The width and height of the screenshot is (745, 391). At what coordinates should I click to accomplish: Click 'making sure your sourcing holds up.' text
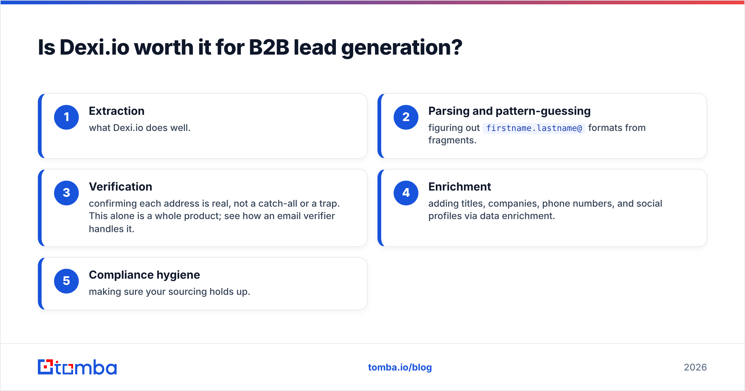[169, 292]
